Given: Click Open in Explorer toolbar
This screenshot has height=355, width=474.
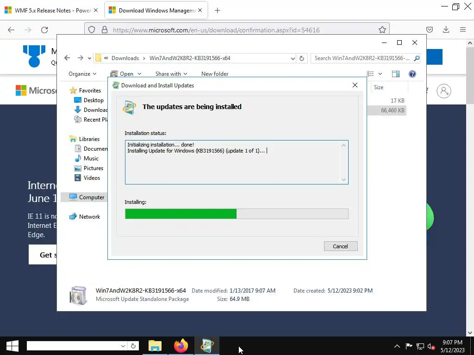Looking at the screenshot, I should tap(122, 74).
